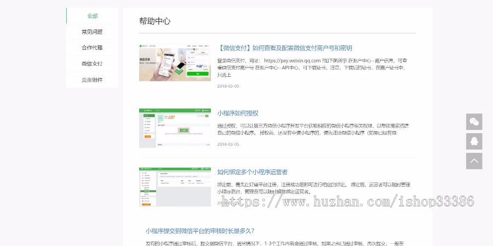The width and height of the screenshot is (493, 246).
Task: Select the 全部 category tab
Action: 93,16
